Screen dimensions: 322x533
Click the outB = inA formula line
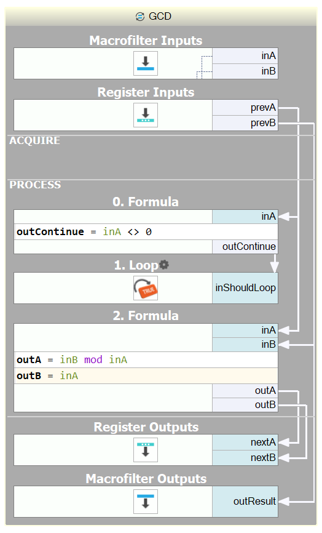pyautogui.click(x=146, y=375)
